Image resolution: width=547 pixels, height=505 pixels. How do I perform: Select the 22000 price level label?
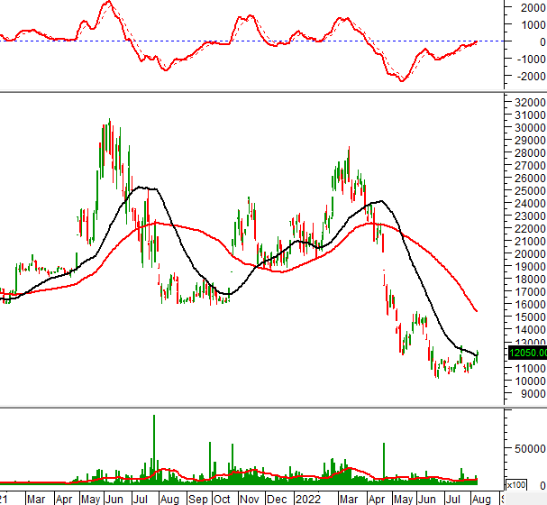point(530,228)
